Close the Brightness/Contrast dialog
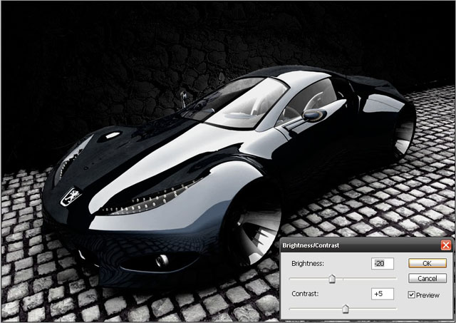456x323 pixels. (x=446, y=245)
